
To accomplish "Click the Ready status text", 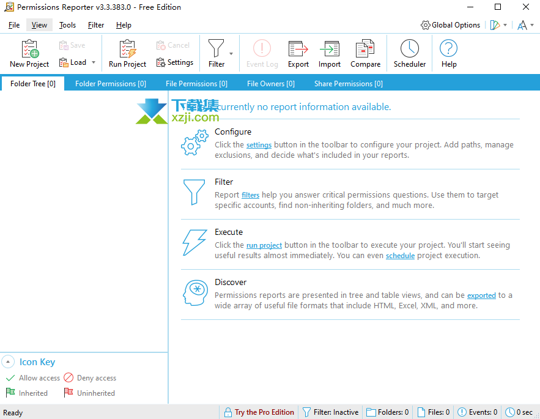I will point(13,413).
